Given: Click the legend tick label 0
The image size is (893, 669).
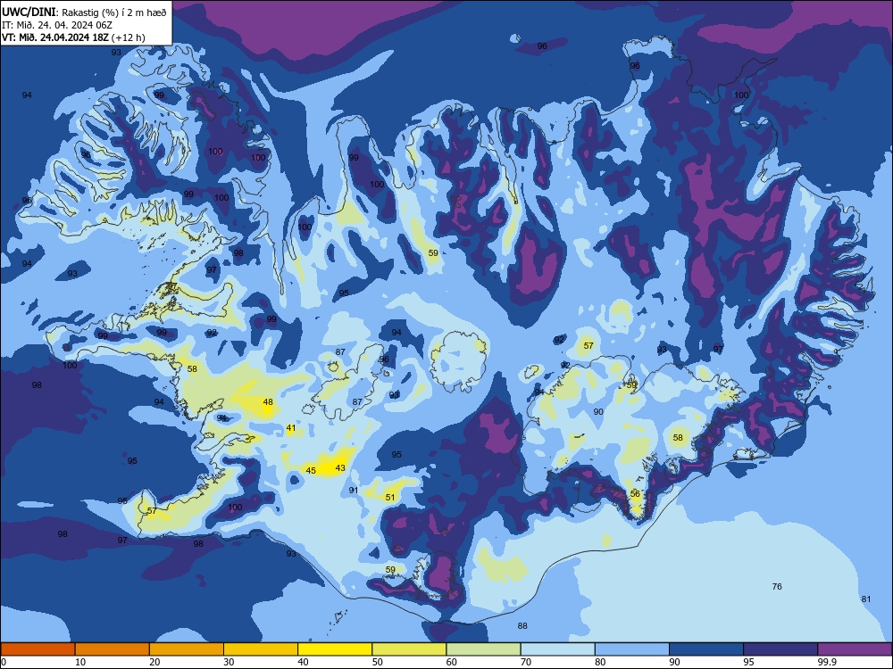Looking at the screenshot, I should 4,662.
